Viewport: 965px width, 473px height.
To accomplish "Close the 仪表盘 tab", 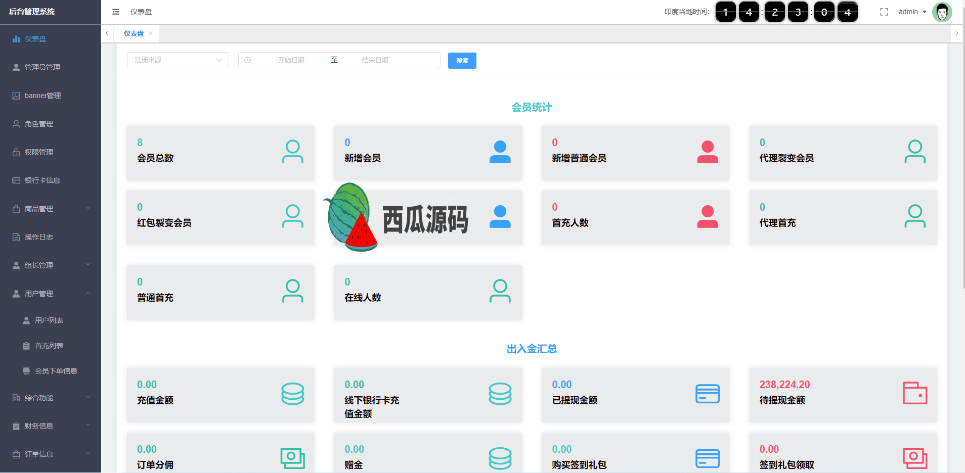I will (x=151, y=33).
